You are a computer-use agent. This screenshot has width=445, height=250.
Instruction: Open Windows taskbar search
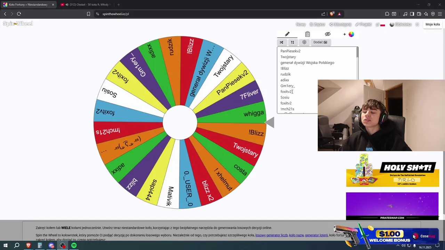(17, 245)
